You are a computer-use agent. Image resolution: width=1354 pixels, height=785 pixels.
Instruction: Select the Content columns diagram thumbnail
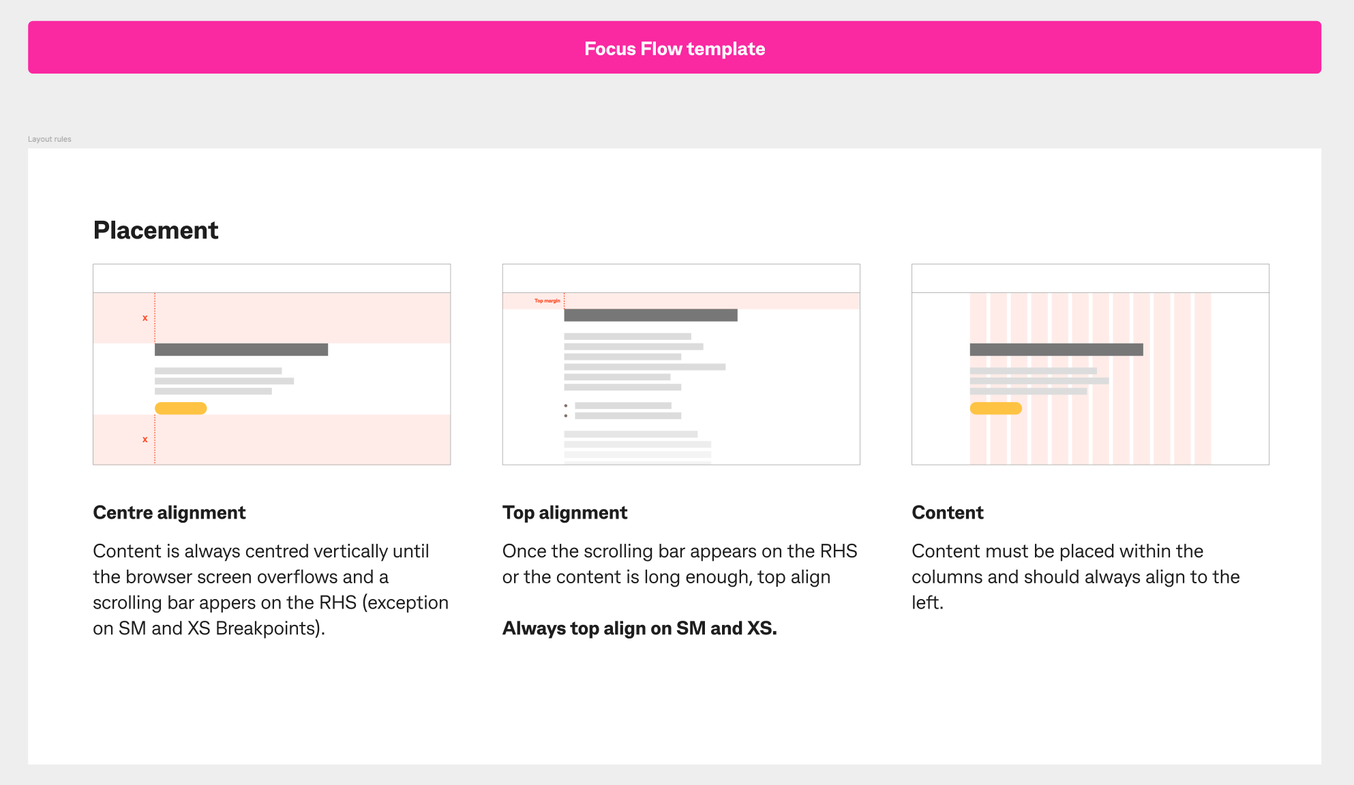coord(1090,365)
